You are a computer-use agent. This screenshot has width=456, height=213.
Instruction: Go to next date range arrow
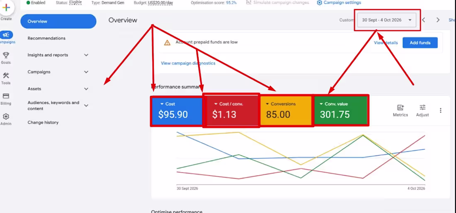pyautogui.click(x=438, y=20)
